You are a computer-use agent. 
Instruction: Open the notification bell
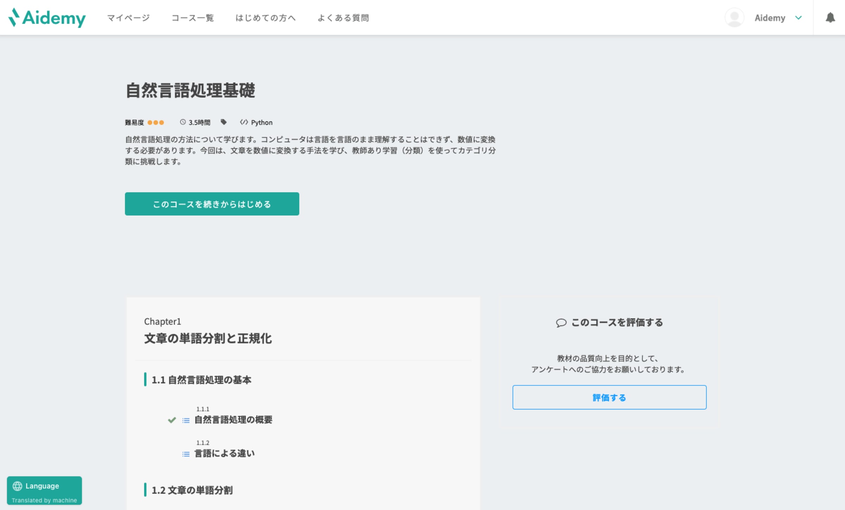(x=830, y=18)
